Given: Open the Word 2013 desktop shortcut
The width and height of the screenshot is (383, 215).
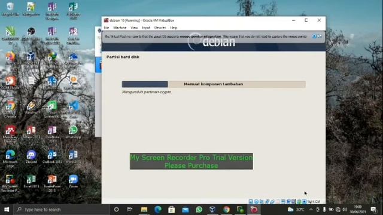Looking at the screenshot, I should pyautogui.click(x=73, y=156).
